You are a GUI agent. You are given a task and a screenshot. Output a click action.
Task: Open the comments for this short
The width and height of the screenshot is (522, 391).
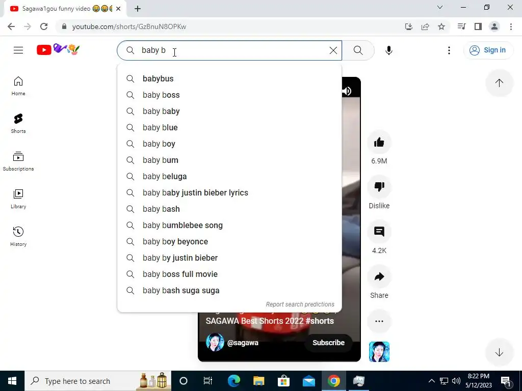point(379,232)
